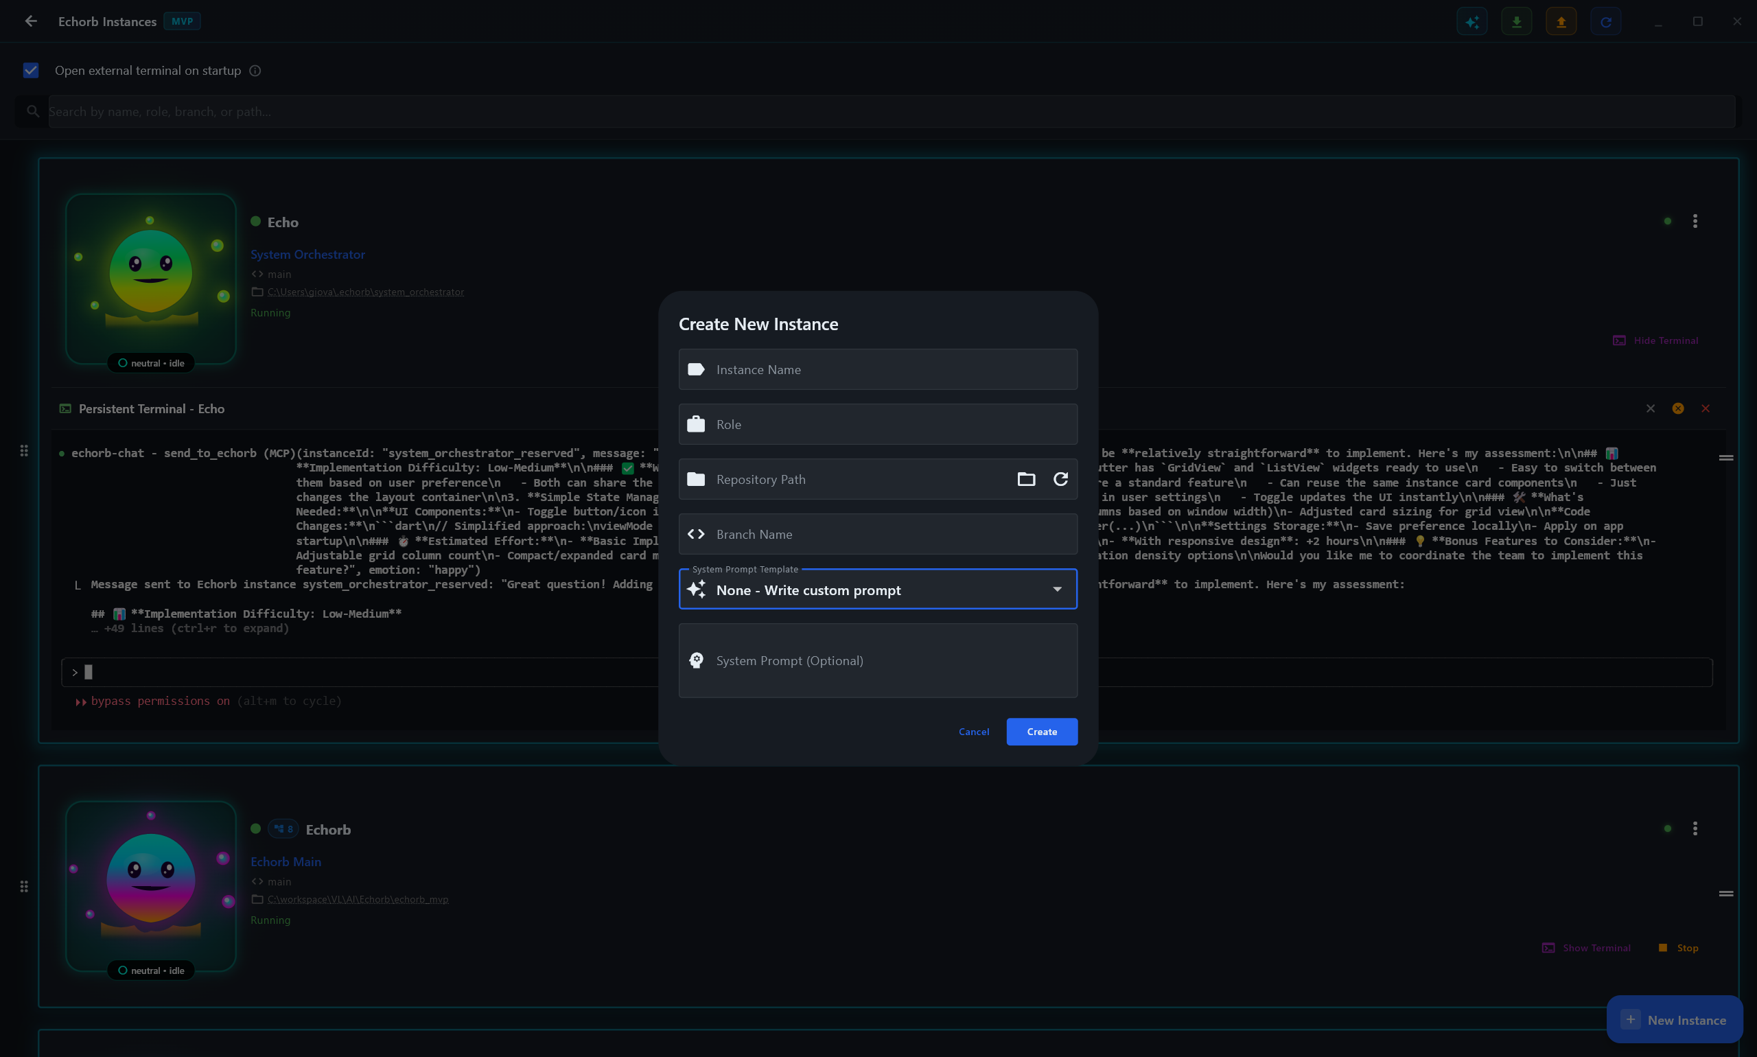This screenshot has height=1057, width=1757.
Task: Open the three-dot menu on Echo card
Action: (x=1695, y=222)
